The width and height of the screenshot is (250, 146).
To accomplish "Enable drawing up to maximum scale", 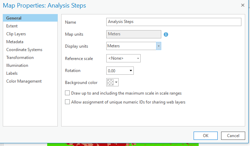I will 67,93.
